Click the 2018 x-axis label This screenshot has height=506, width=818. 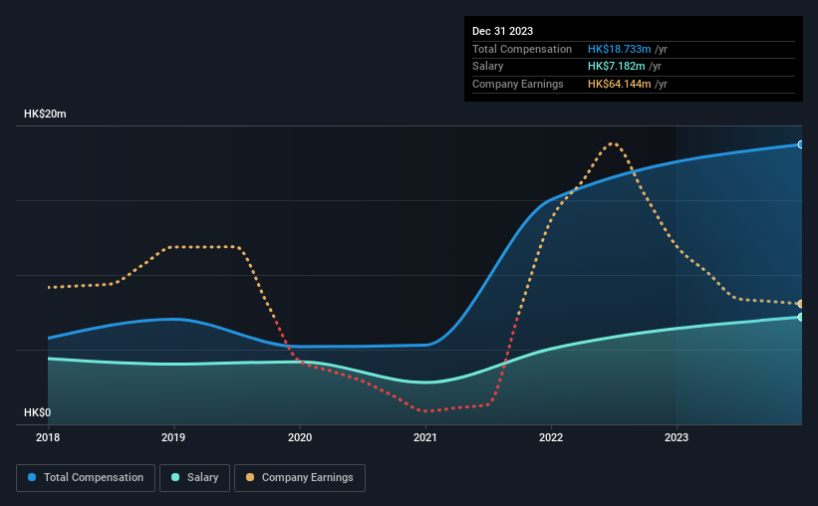pos(48,437)
